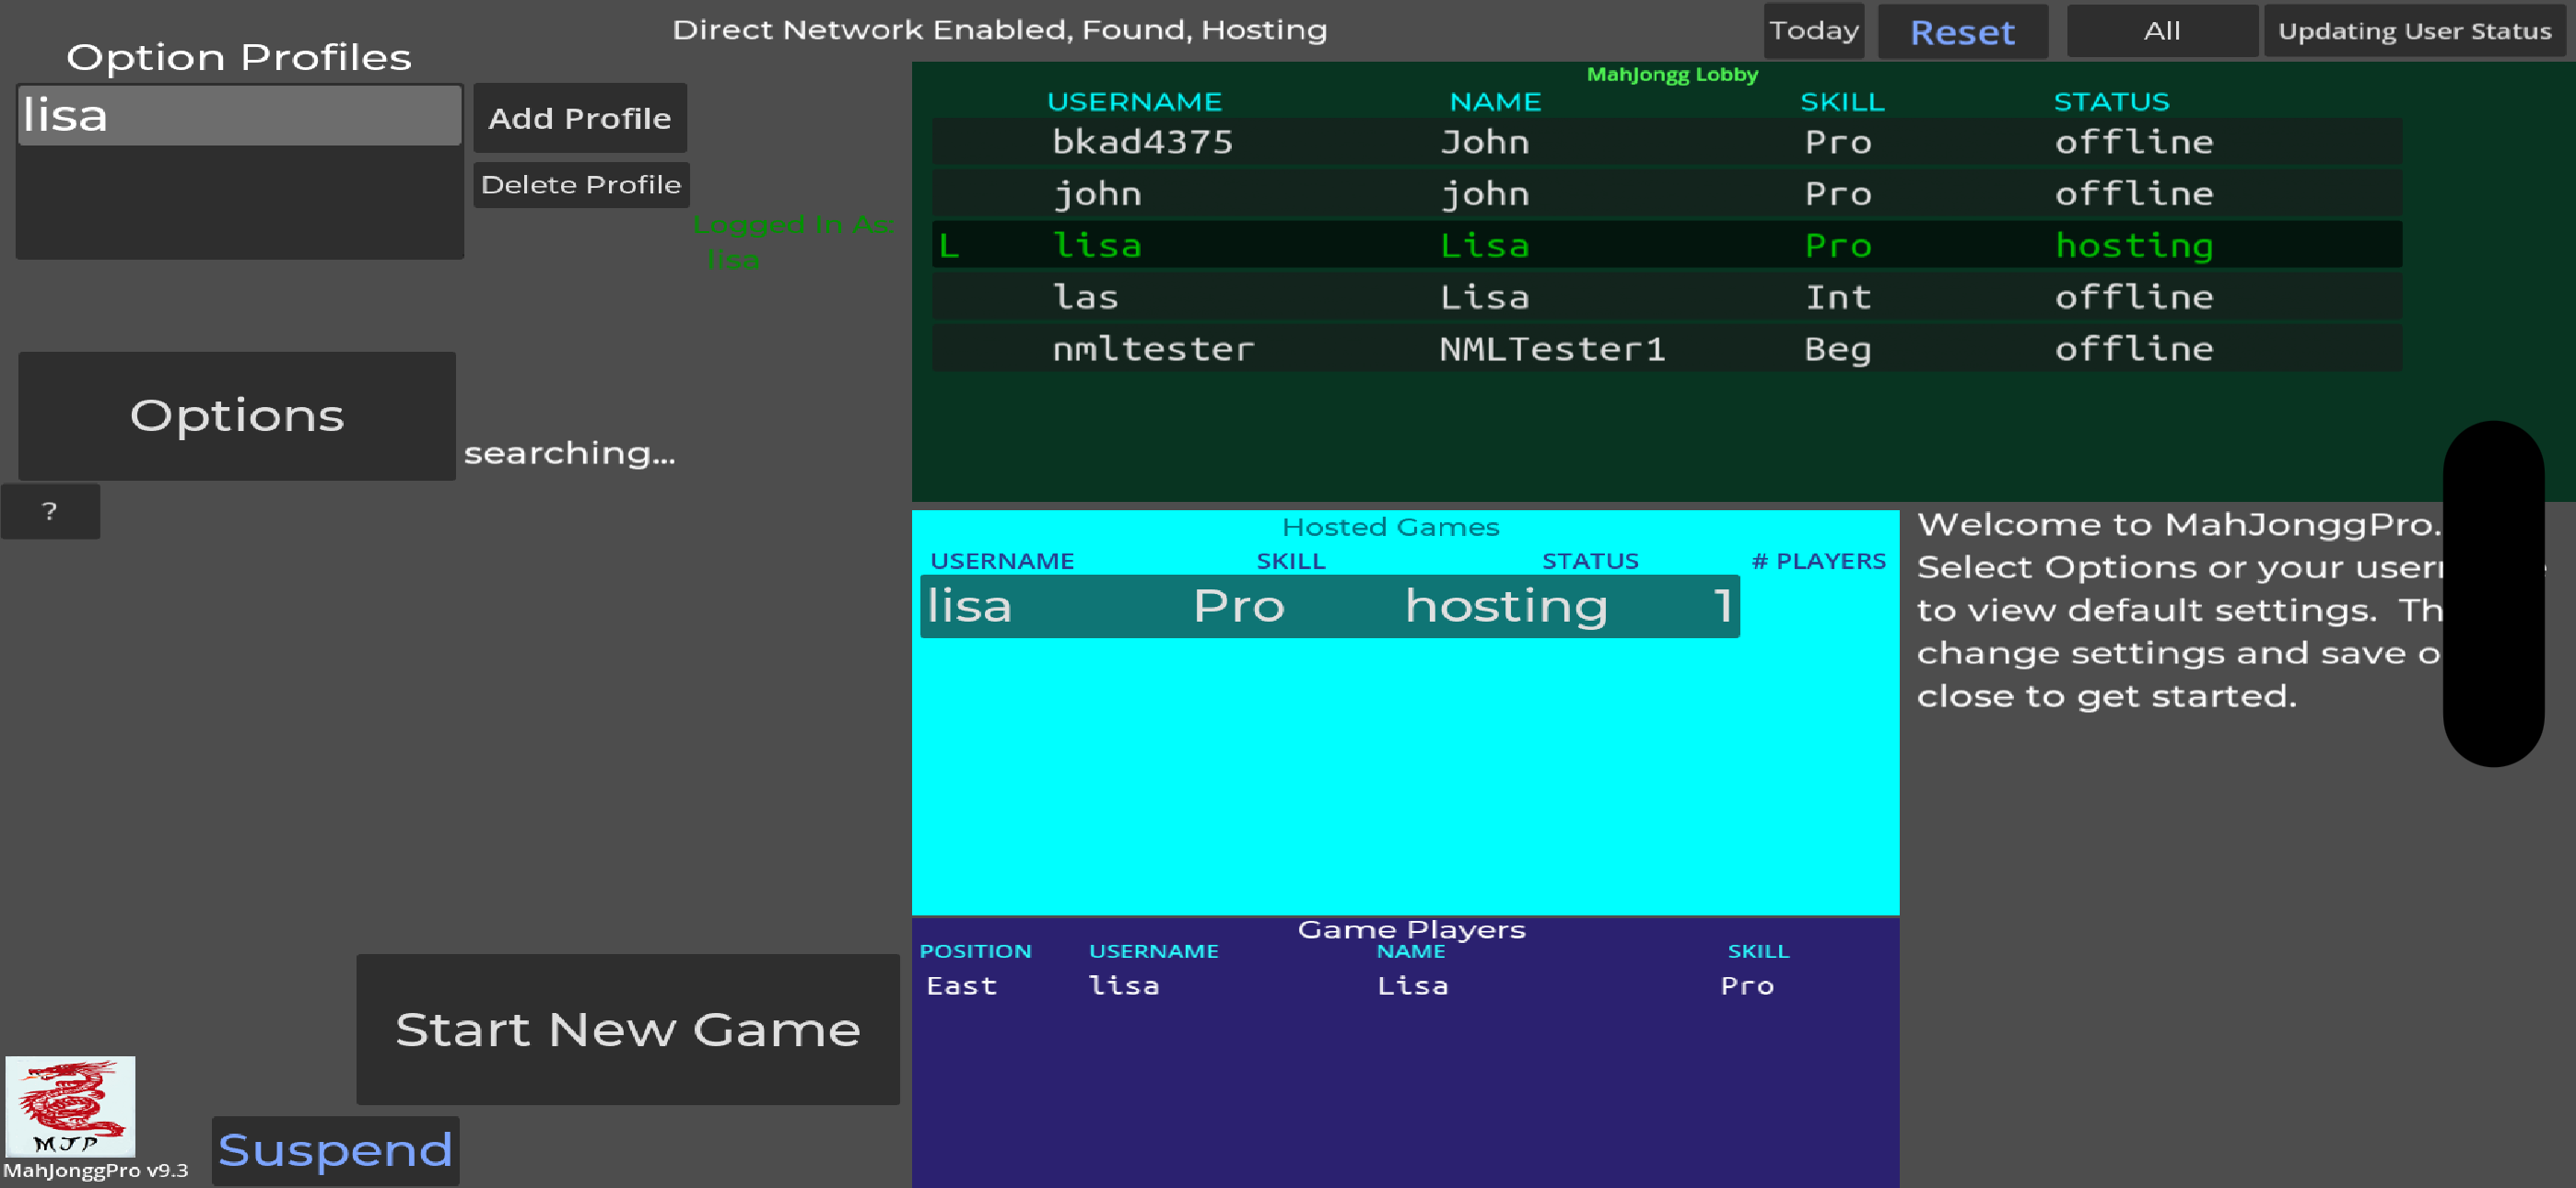Image resolution: width=2576 pixels, height=1188 pixels.
Task: Click the Beg skill cell for nmltester
Action: [x=1838, y=350]
